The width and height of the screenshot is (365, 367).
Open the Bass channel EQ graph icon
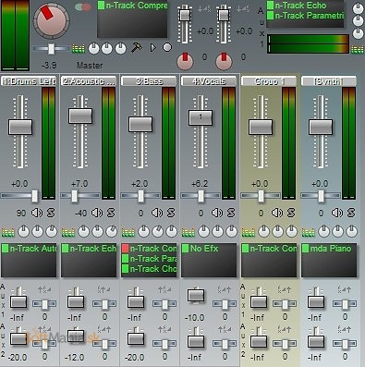pos(128,232)
